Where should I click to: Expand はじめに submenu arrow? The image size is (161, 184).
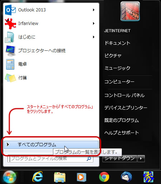tap(94, 37)
